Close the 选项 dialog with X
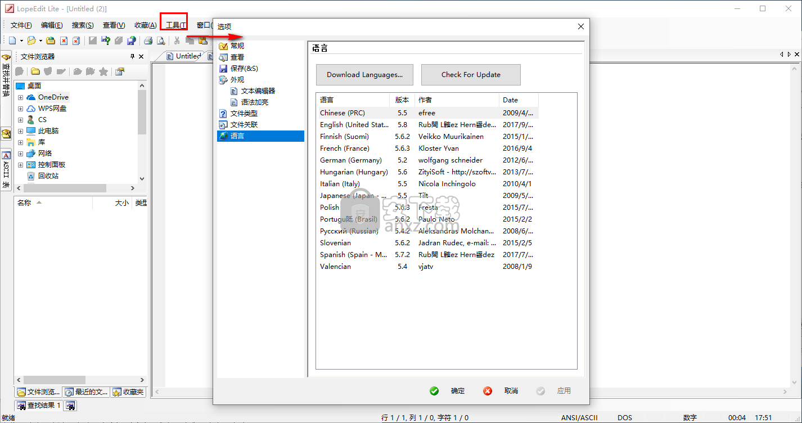The image size is (802, 423). [581, 26]
